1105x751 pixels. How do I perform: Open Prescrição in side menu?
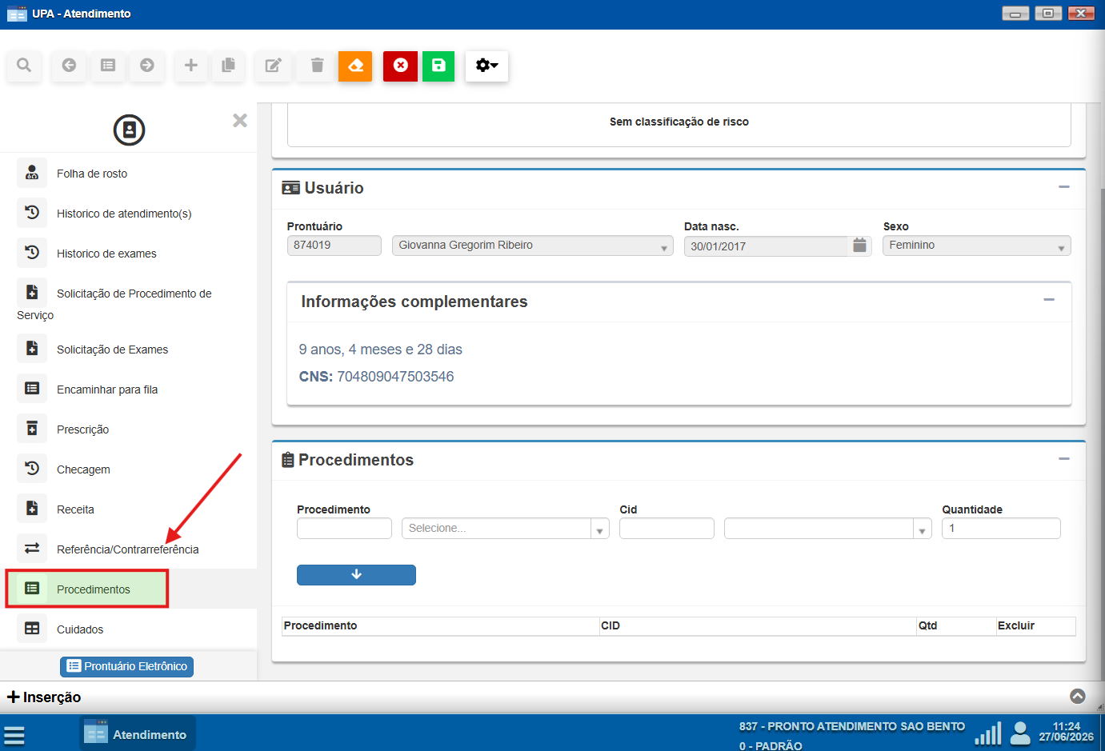82,429
